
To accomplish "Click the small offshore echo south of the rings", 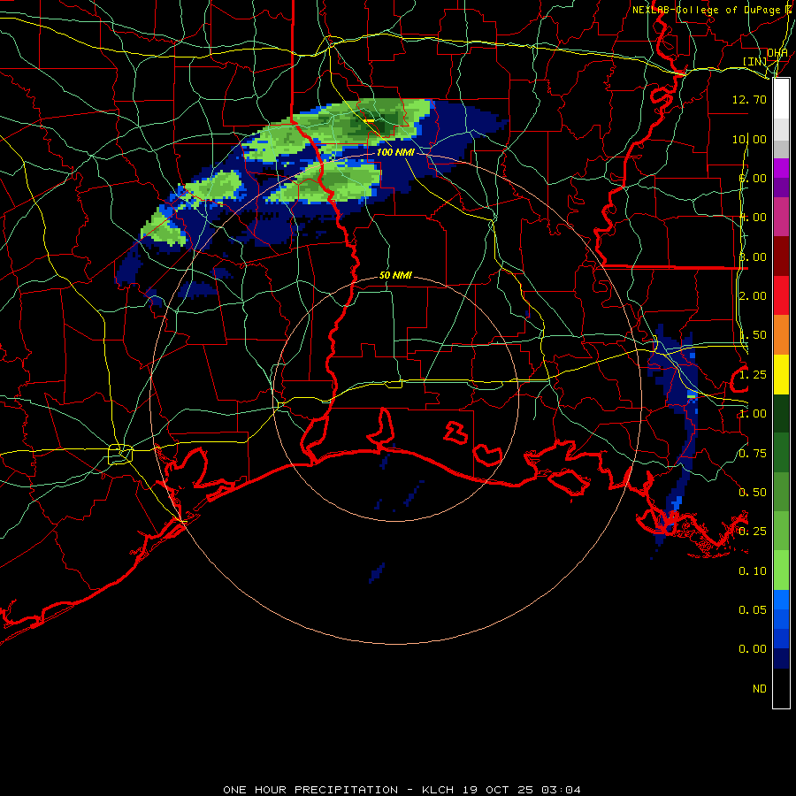I will [377, 572].
